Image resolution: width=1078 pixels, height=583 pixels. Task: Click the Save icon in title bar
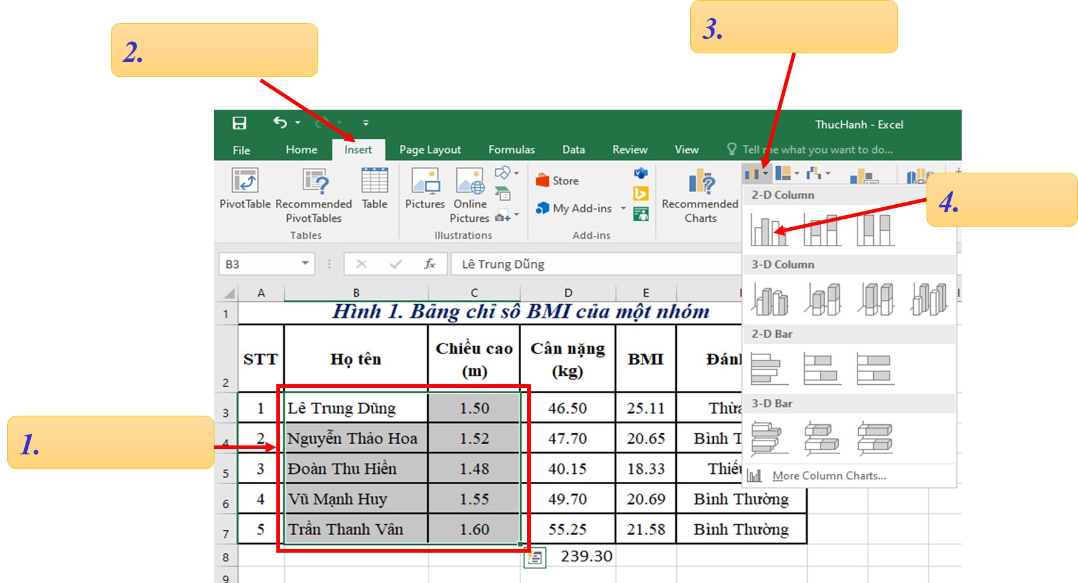[239, 123]
